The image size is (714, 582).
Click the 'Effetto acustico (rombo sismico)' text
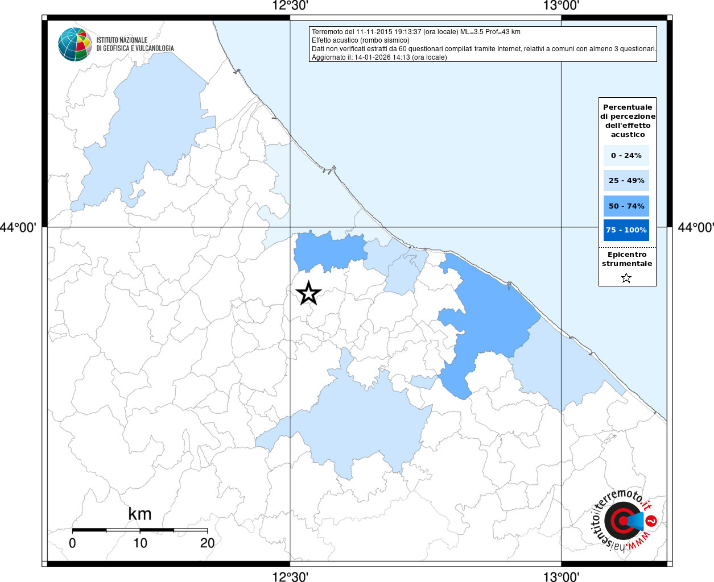360,40
